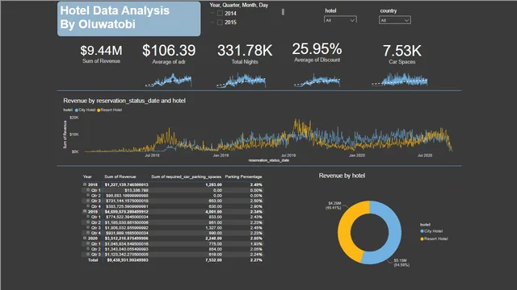The height and width of the screenshot is (290, 517).
Task: Expand Qtr 3 under the 2018 row
Action: point(88,201)
